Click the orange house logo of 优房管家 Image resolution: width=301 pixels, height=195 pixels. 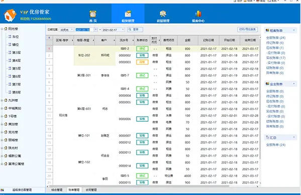pyautogui.click(x=10, y=16)
